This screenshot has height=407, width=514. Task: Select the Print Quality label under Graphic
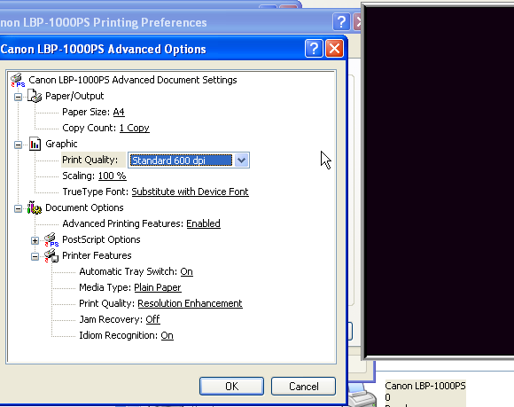(x=90, y=160)
